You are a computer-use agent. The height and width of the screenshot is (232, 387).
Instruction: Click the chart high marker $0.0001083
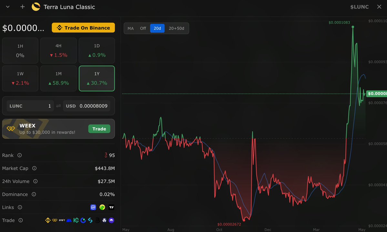point(339,23)
